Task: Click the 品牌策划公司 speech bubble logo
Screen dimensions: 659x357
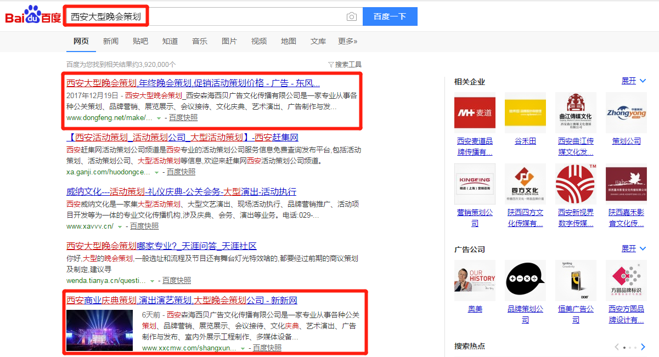Action: tap(525, 280)
